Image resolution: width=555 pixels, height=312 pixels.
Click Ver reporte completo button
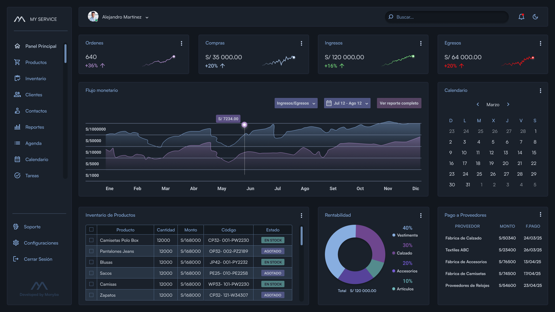click(x=399, y=103)
